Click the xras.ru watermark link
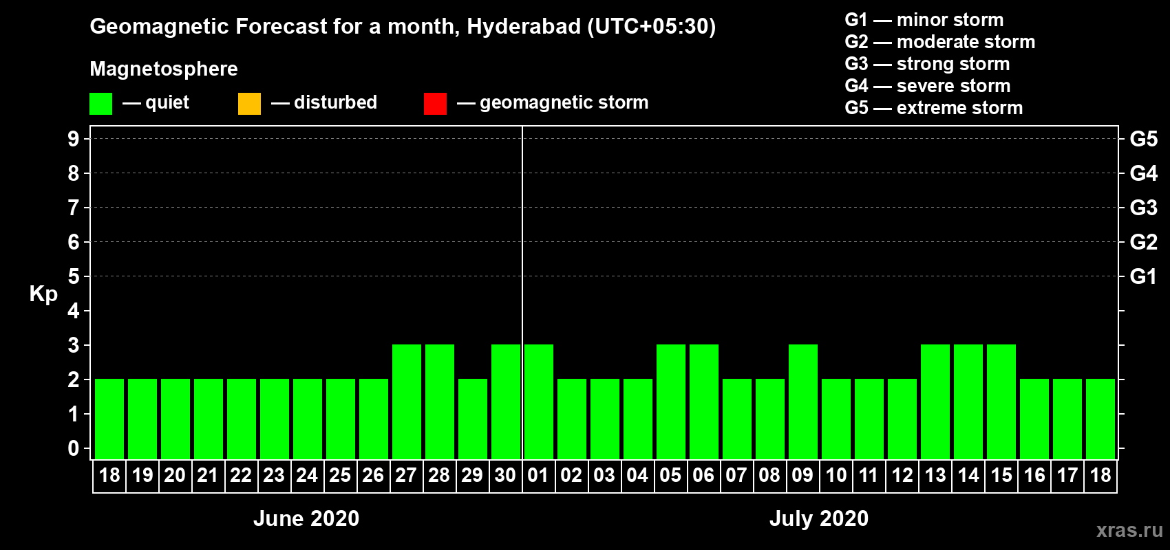1170x550 pixels. coord(1129,530)
